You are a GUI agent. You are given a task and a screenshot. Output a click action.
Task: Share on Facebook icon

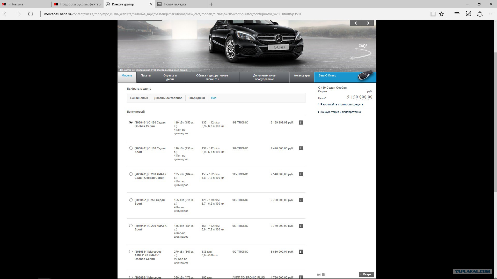[324, 274]
